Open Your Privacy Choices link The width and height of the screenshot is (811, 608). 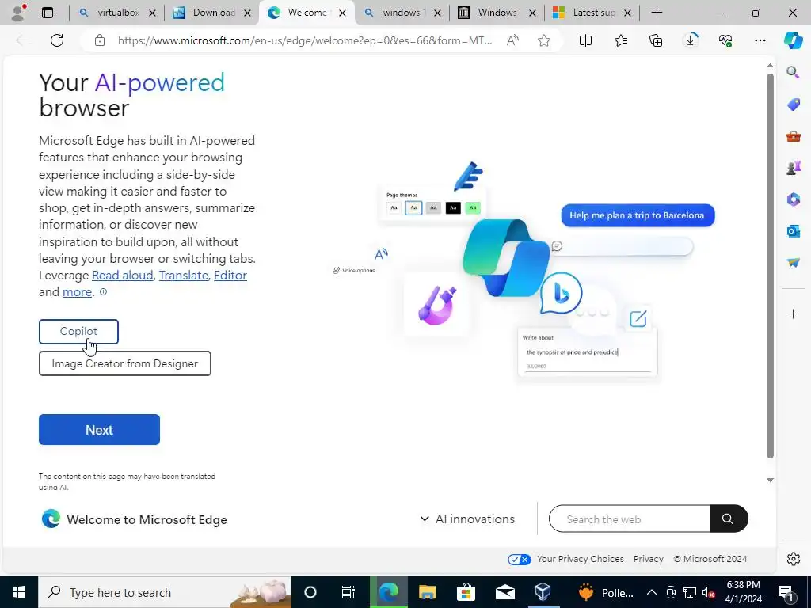[x=580, y=559]
